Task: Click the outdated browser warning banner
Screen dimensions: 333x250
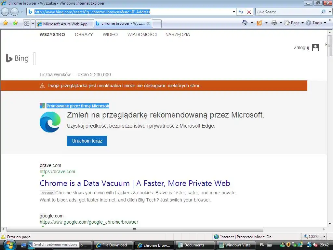Action: (x=154, y=86)
